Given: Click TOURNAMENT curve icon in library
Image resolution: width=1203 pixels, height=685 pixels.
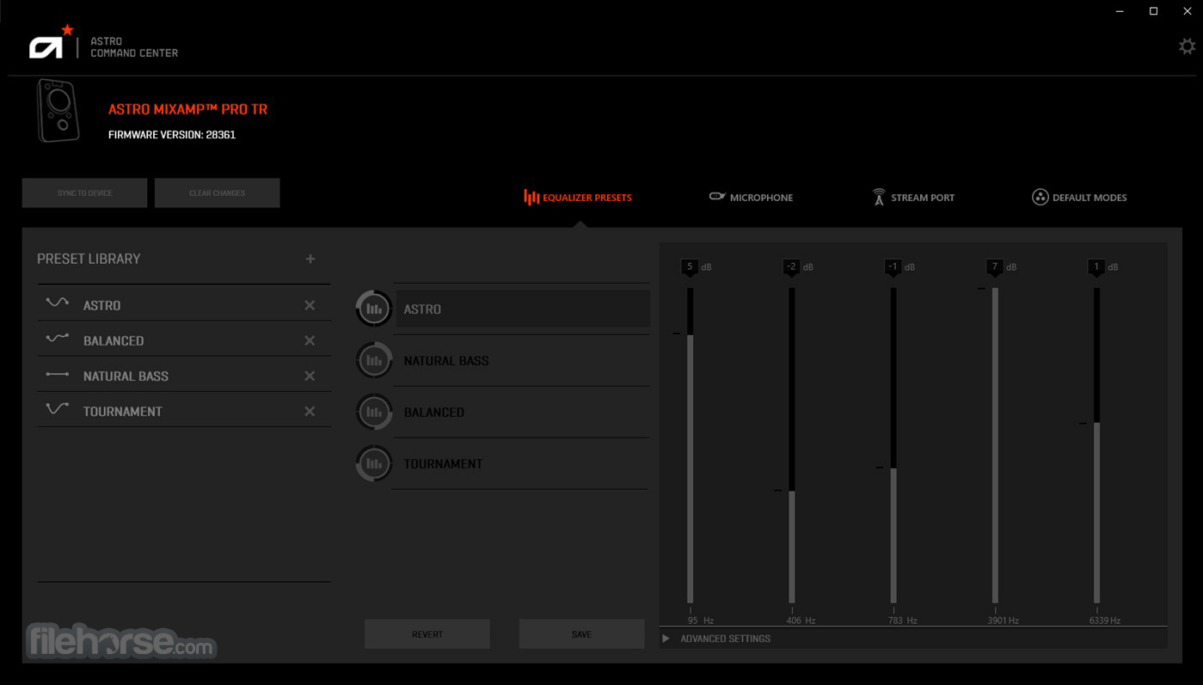Looking at the screenshot, I should 58,408.
